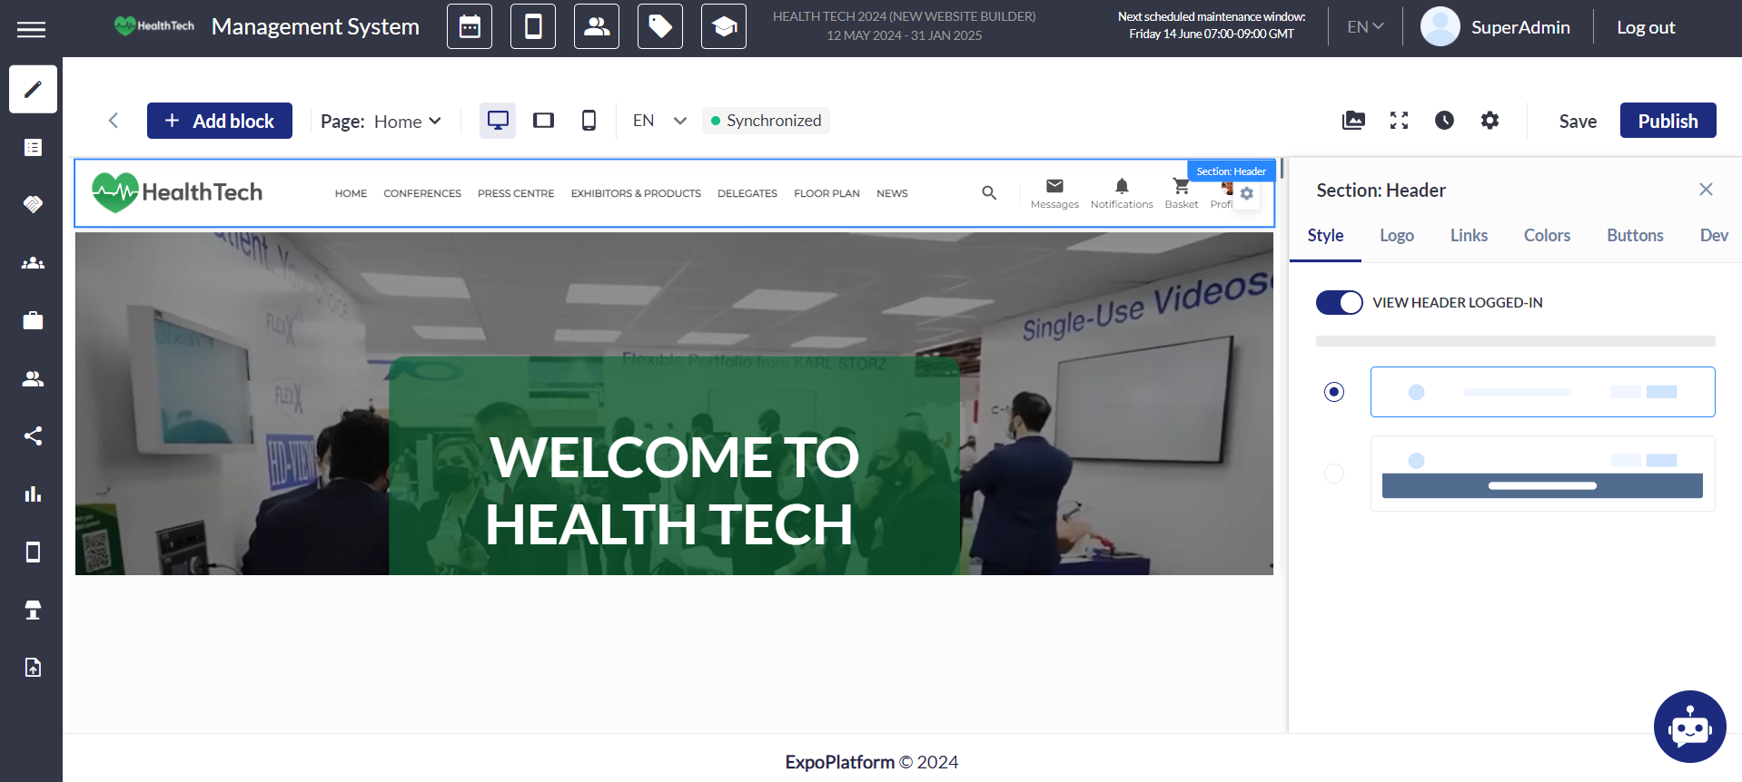
Task: Click the NEWS menu item
Action: point(892,193)
